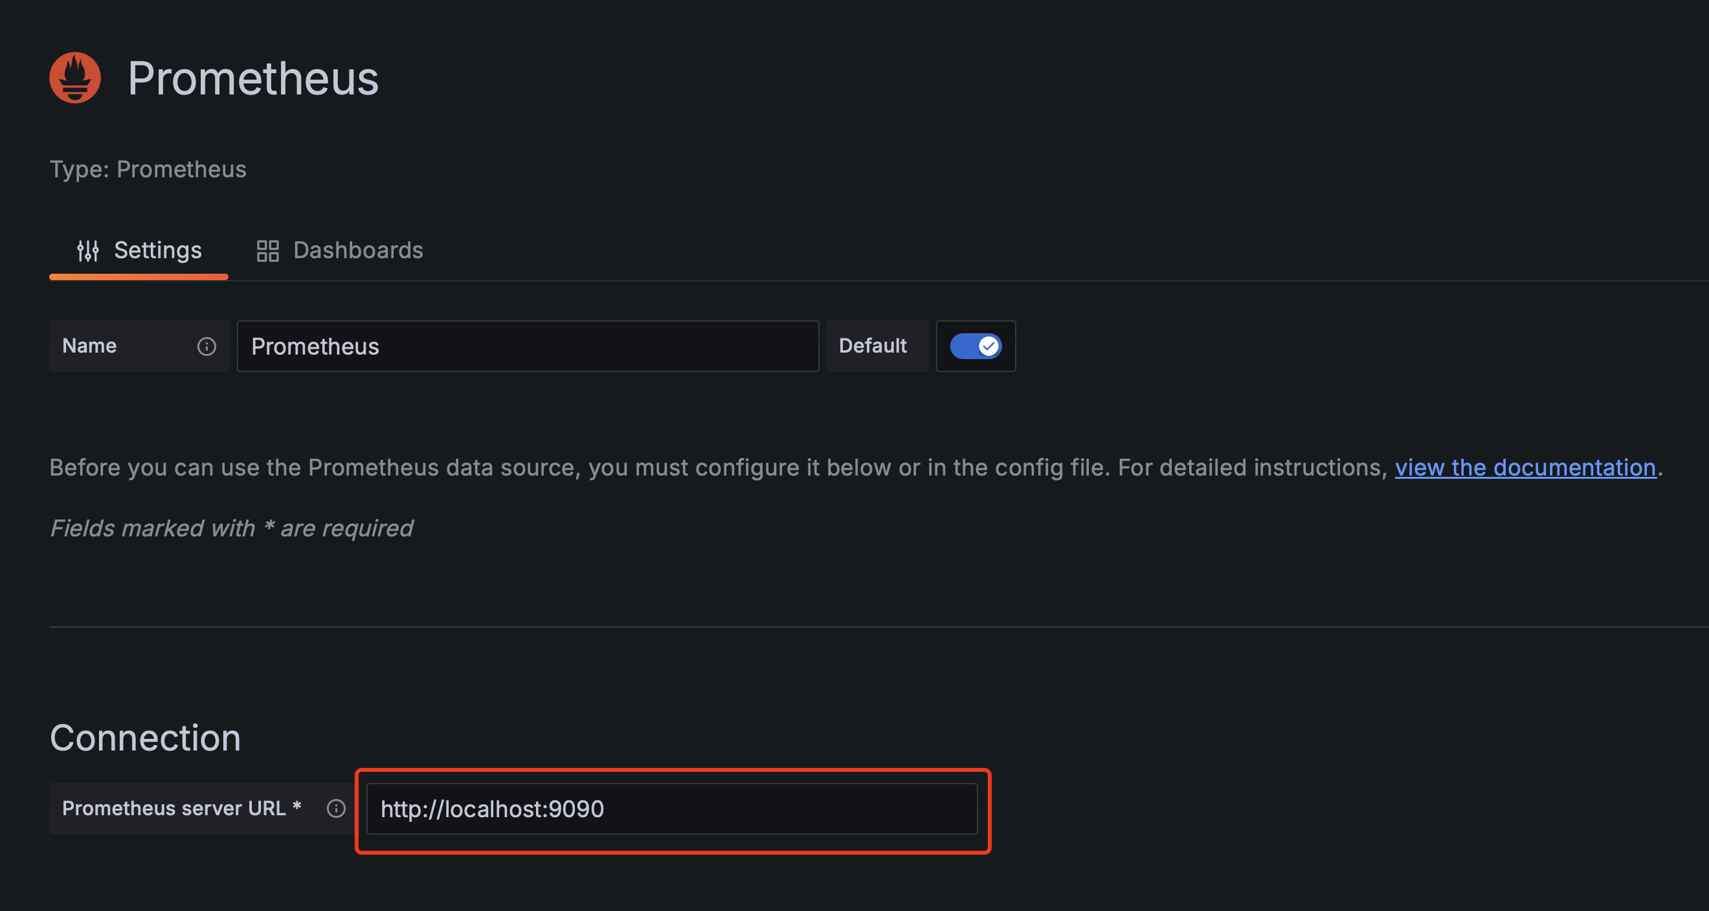Select the Settings tab label
The image size is (1709, 911).
pos(157,250)
